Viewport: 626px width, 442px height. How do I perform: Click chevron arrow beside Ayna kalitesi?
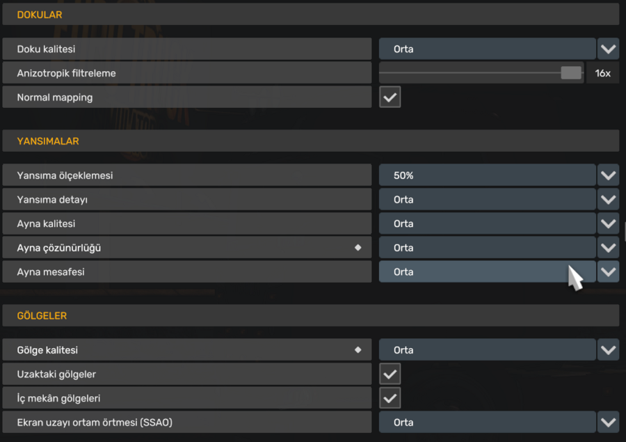(x=609, y=224)
